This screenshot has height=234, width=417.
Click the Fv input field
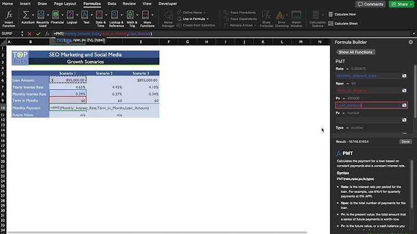pos(368,120)
